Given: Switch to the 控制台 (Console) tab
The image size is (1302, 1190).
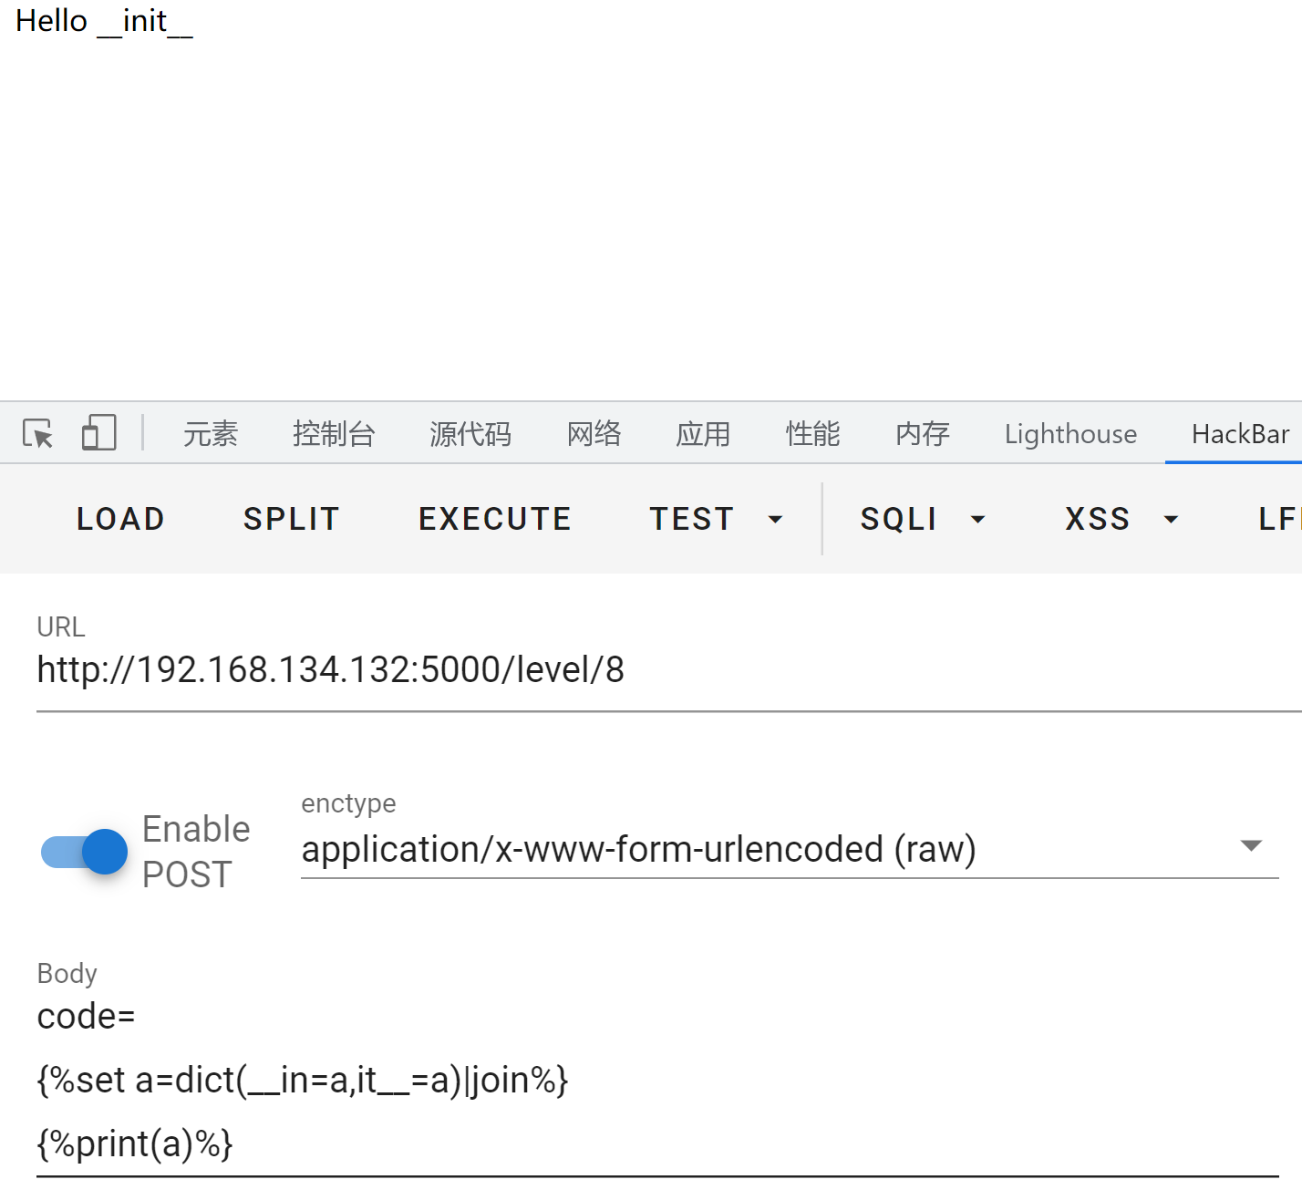Looking at the screenshot, I should [334, 434].
